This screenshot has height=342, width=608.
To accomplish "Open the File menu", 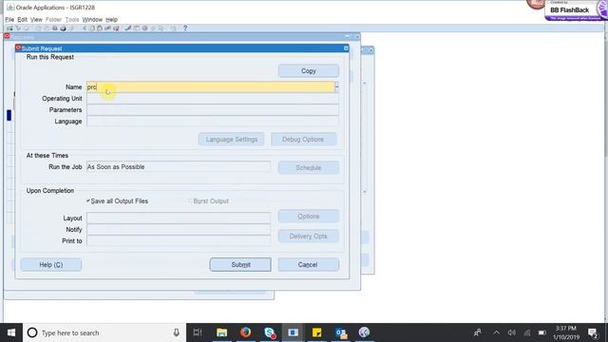I will pyautogui.click(x=9, y=19).
